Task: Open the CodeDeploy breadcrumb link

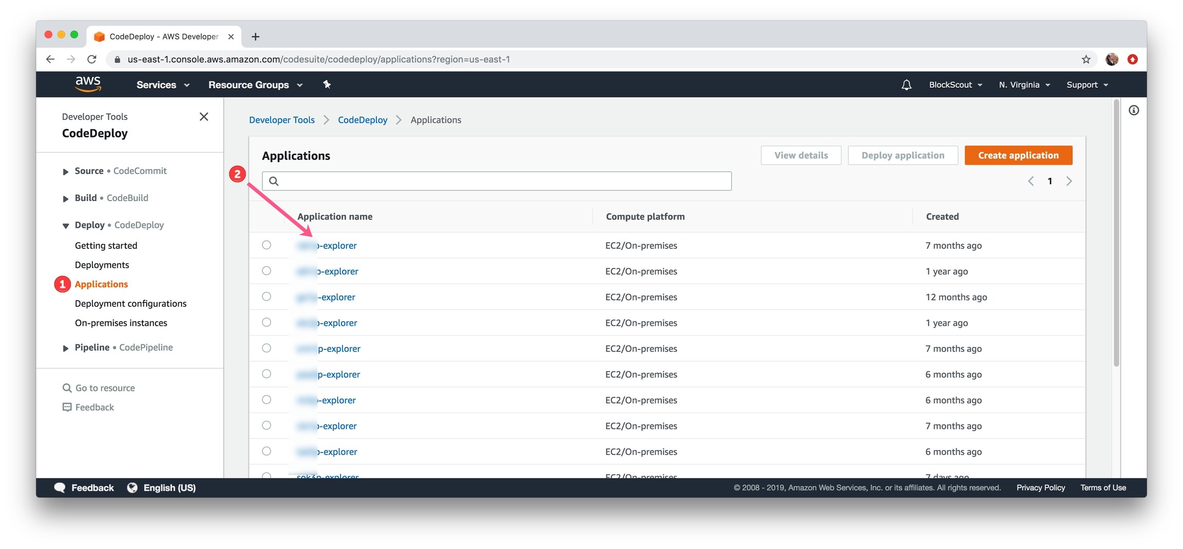Action: [362, 120]
